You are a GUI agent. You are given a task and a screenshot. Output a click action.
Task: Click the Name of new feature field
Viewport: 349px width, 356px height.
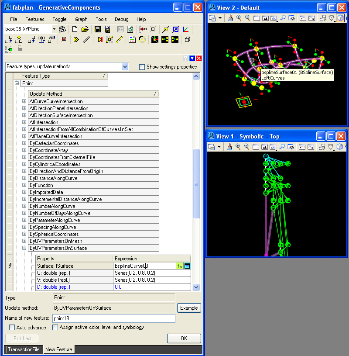coord(114,318)
